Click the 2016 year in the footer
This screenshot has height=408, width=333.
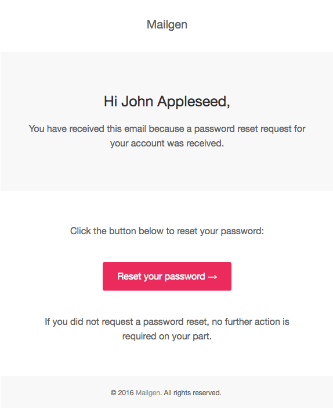click(126, 393)
